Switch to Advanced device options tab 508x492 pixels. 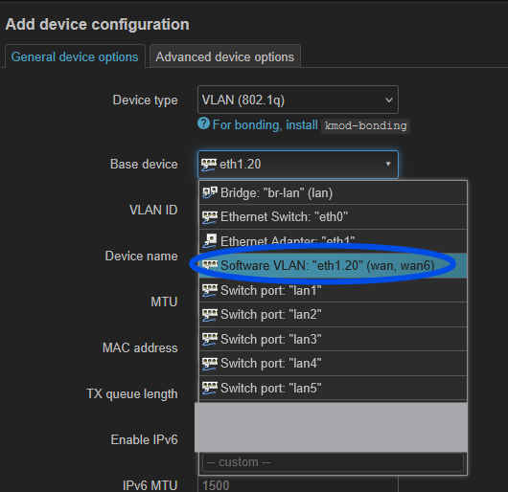[x=225, y=56]
